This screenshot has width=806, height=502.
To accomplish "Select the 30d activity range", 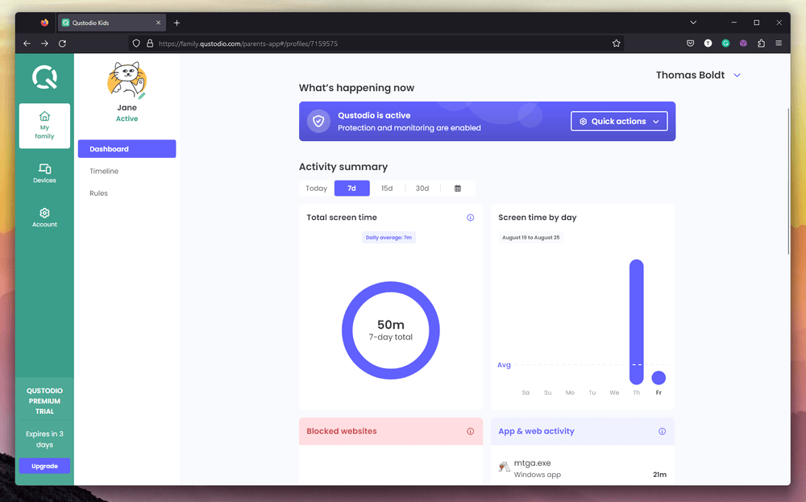I will pyautogui.click(x=422, y=189).
